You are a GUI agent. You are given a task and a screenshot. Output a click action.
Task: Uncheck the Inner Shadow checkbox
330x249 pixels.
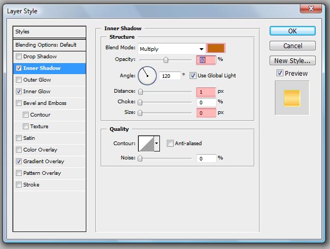click(19, 68)
